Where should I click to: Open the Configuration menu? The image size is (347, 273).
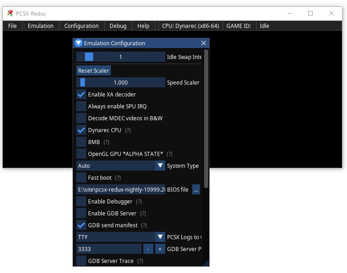[x=81, y=26]
